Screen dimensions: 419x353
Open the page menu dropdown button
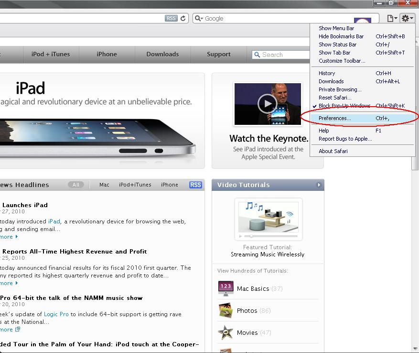(x=392, y=18)
